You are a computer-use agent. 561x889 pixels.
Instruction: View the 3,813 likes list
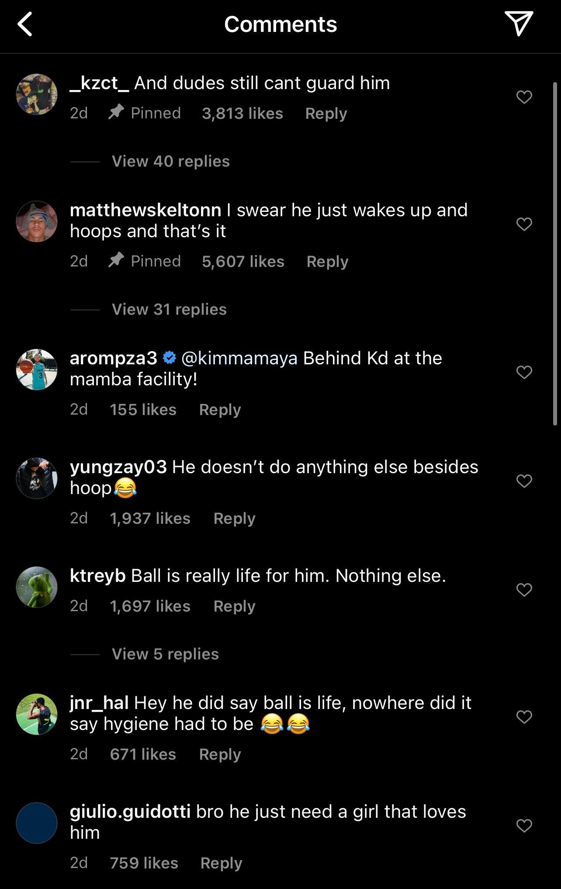[242, 114]
